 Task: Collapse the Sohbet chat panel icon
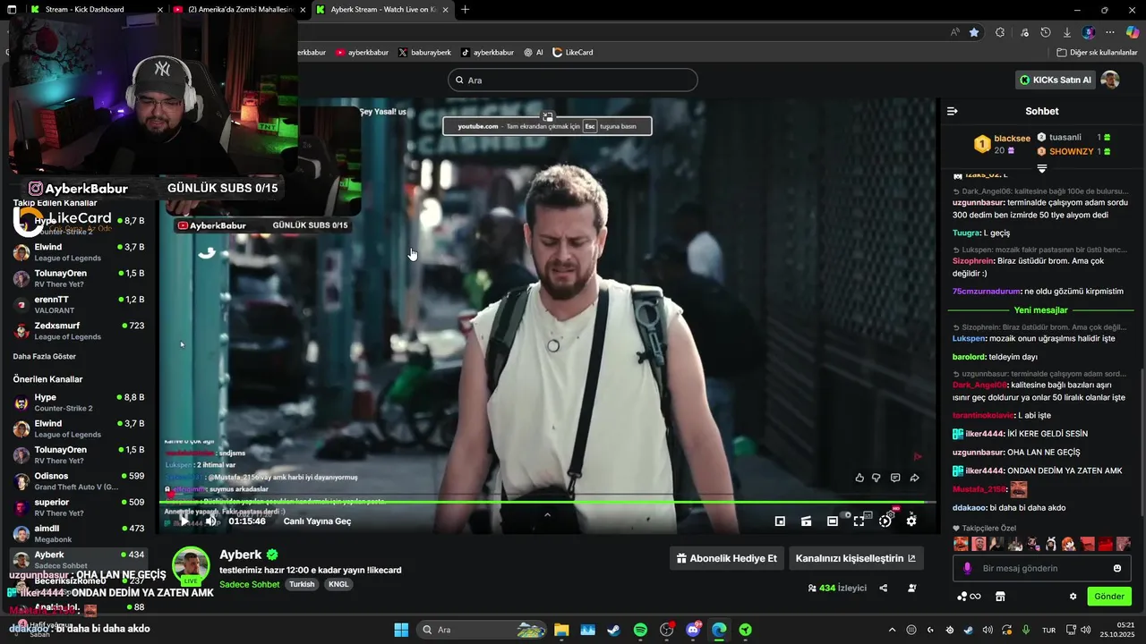point(952,111)
